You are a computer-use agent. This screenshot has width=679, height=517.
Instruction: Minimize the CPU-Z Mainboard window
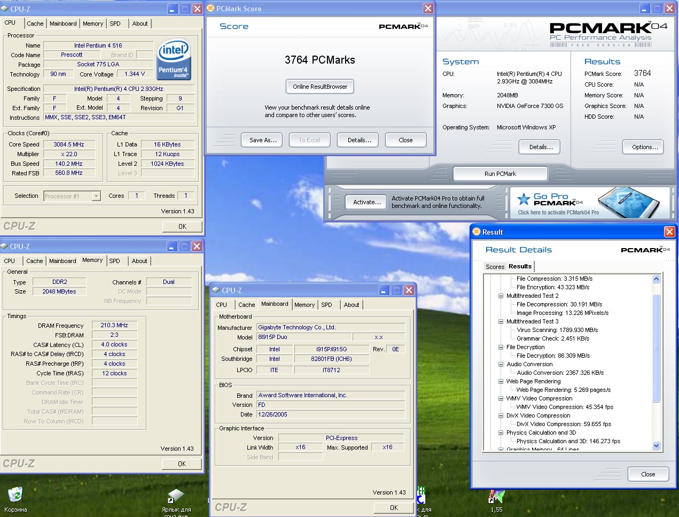tap(384, 290)
